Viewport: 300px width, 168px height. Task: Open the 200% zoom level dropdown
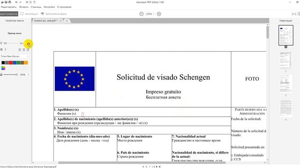150,14
